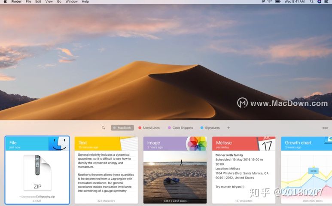The width and height of the screenshot is (332, 206).
Task: Click the Wi-Fi status icon
Action: click(x=270, y=2)
